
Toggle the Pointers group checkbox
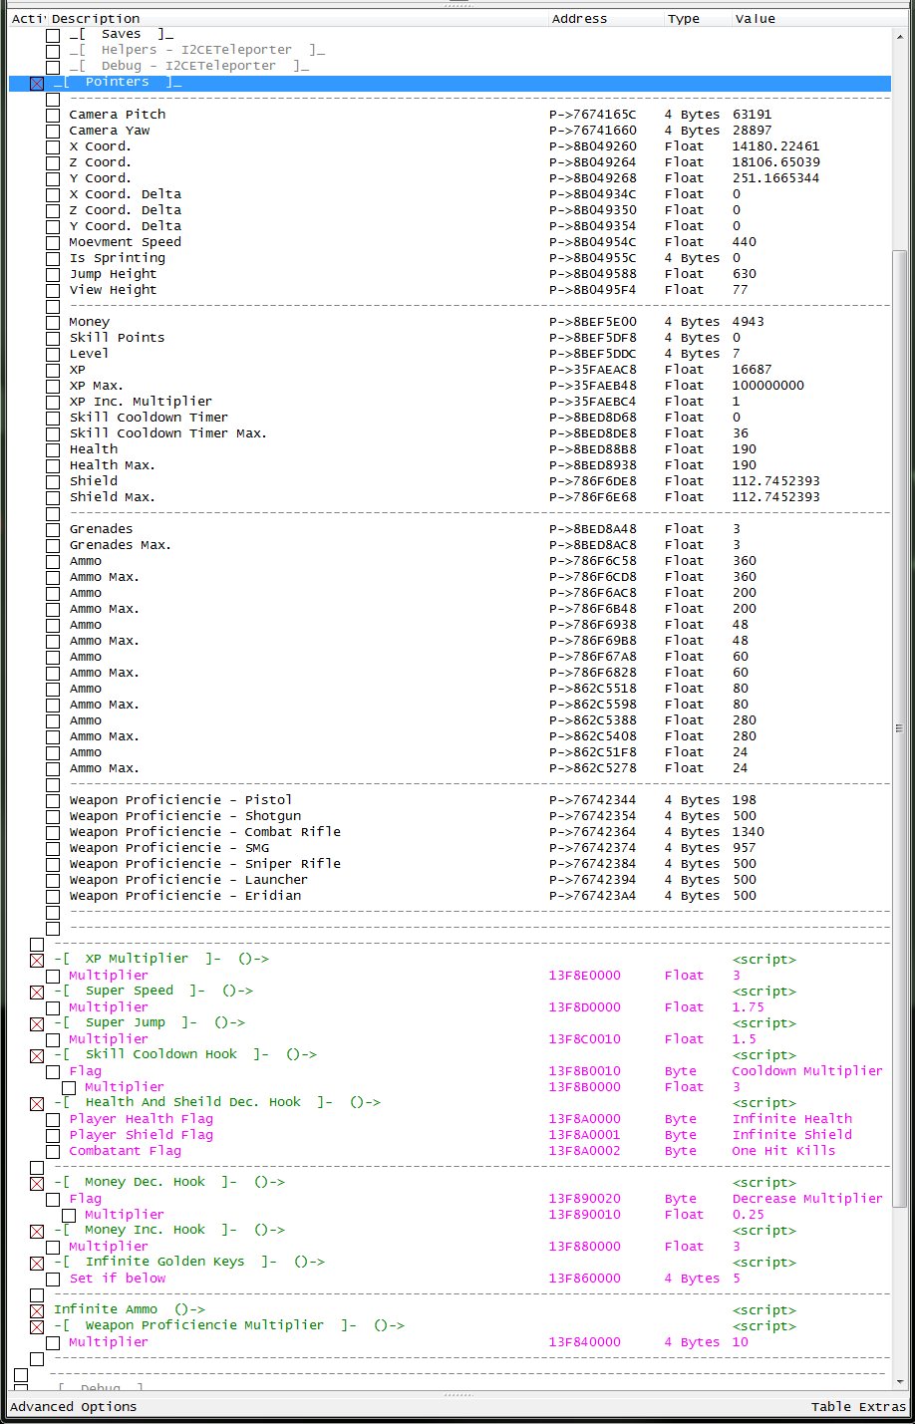[37, 84]
